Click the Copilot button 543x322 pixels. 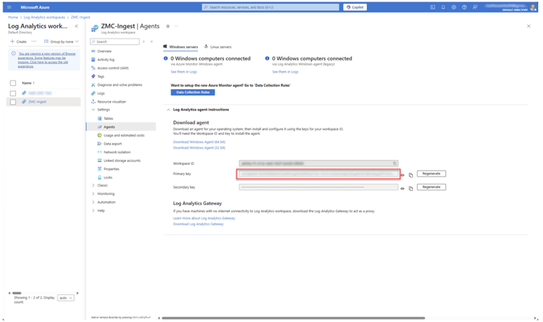pyautogui.click(x=355, y=7)
